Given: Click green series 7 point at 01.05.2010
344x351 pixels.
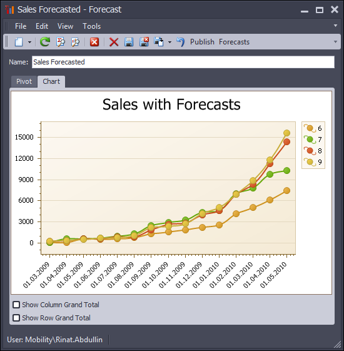Looking at the screenshot, I should (x=286, y=171).
